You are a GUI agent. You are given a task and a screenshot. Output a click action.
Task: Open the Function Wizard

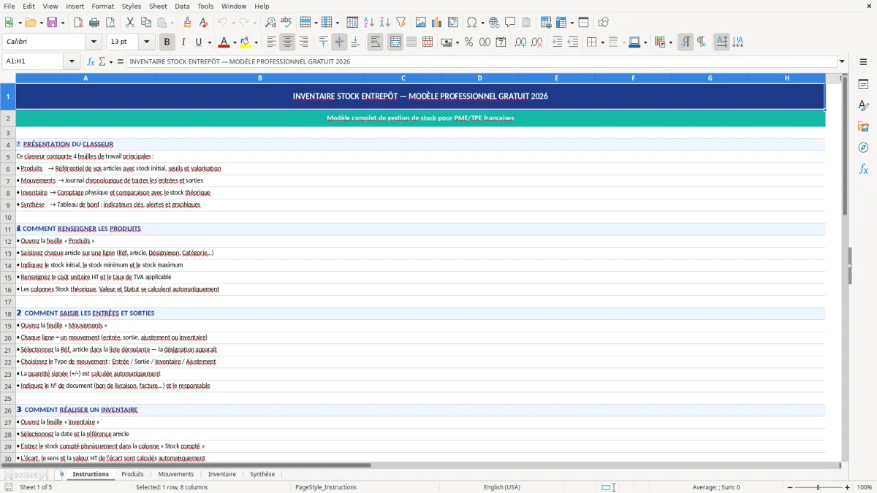coord(91,61)
